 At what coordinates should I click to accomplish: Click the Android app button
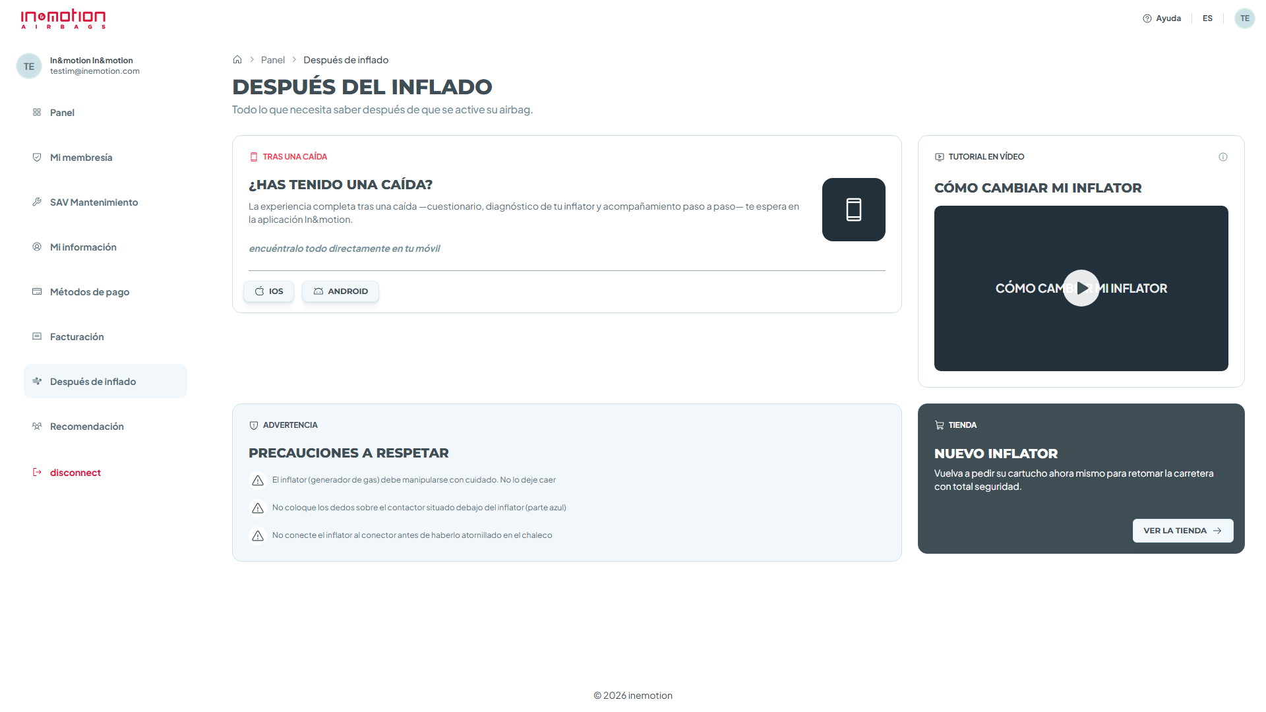click(x=340, y=291)
